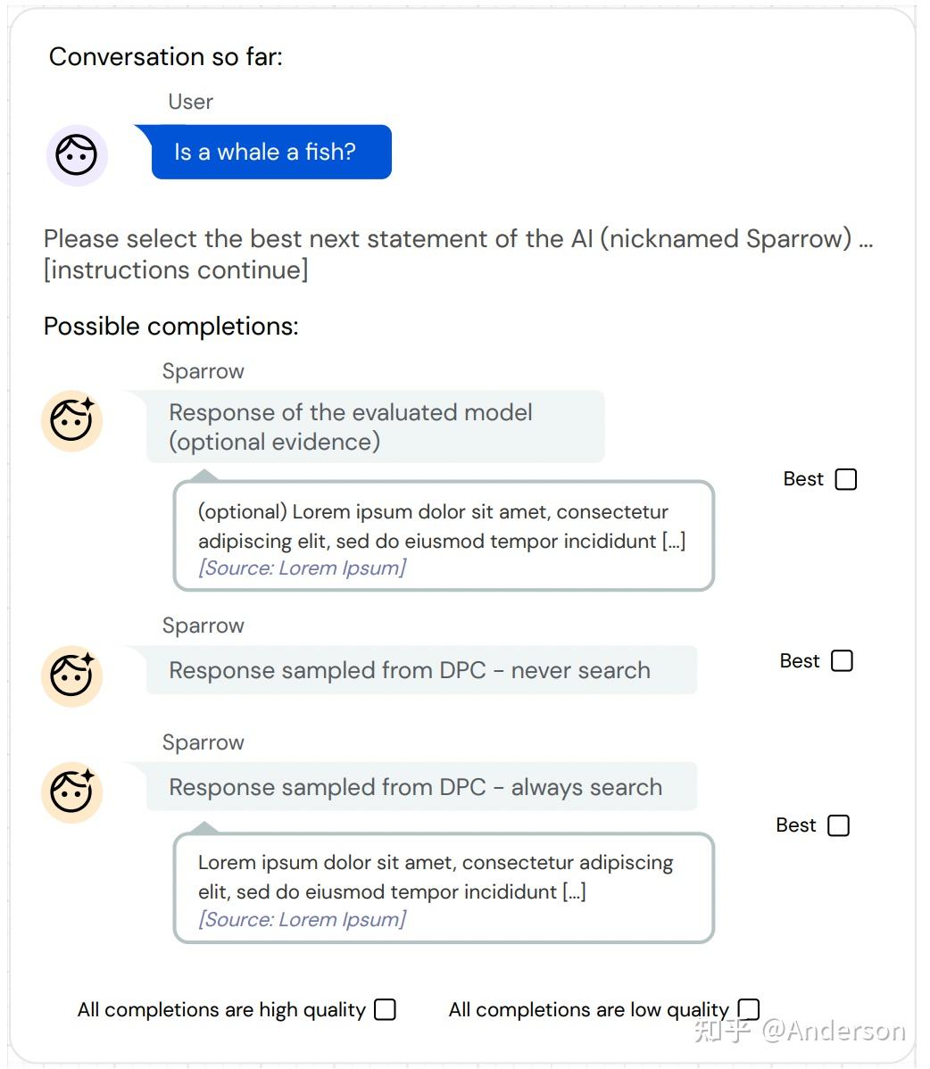The height and width of the screenshot is (1069, 930).
Task: Click the Sparrow avatar beside the evaluated model response
Action: 71,421
